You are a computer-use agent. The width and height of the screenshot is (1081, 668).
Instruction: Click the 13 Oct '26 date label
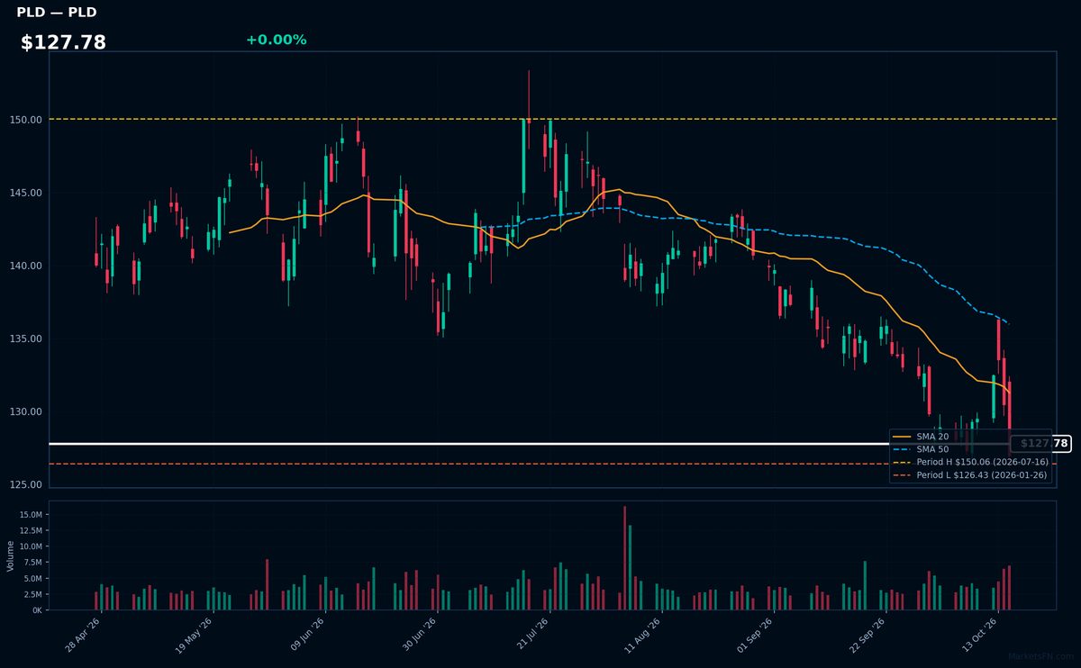click(x=979, y=634)
